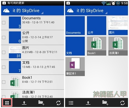The image size is (129, 108).
Task: Open 有可用的更新 notification in status bar
Action: (16, 3)
